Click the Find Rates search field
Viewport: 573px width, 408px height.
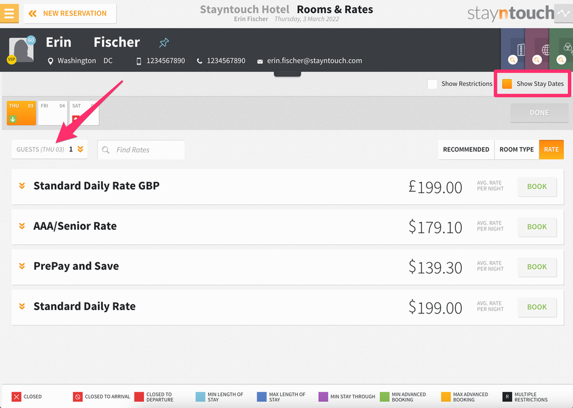141,150
